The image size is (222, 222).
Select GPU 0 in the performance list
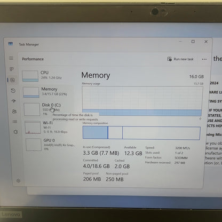pyautogui.click(x=51, y=145)
